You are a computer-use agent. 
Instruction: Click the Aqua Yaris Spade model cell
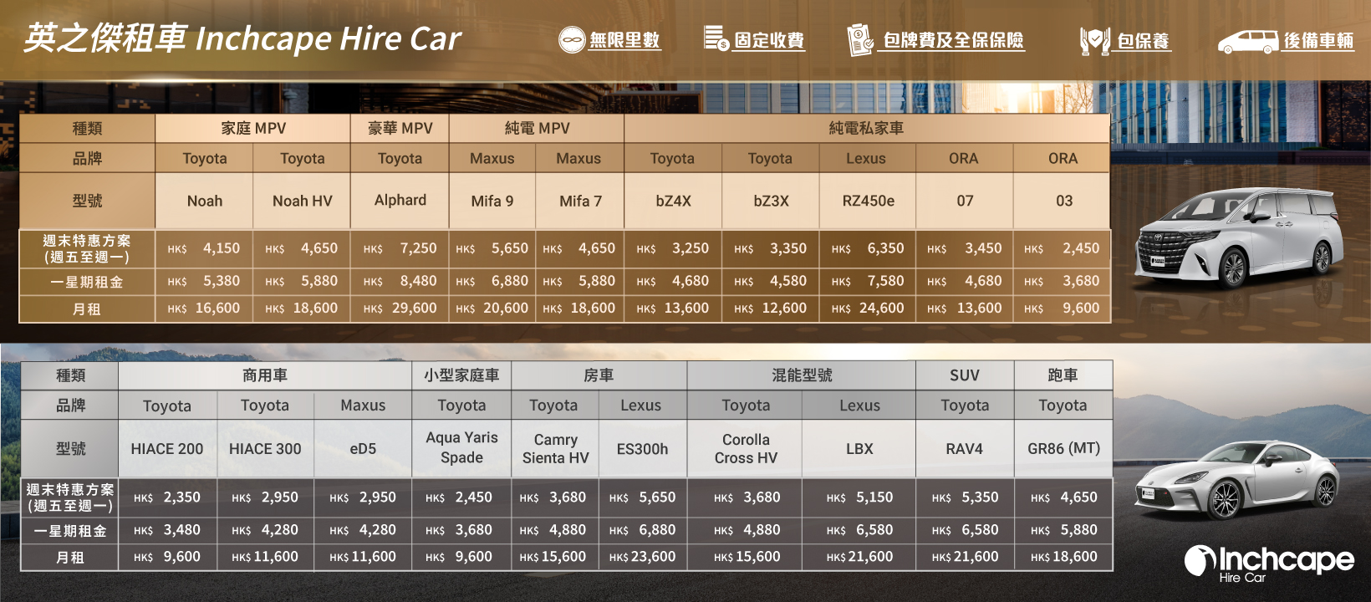461,448
